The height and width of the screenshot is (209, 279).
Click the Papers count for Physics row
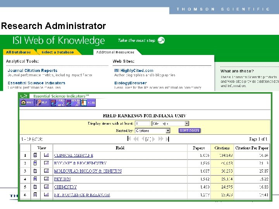pos(205,179)
